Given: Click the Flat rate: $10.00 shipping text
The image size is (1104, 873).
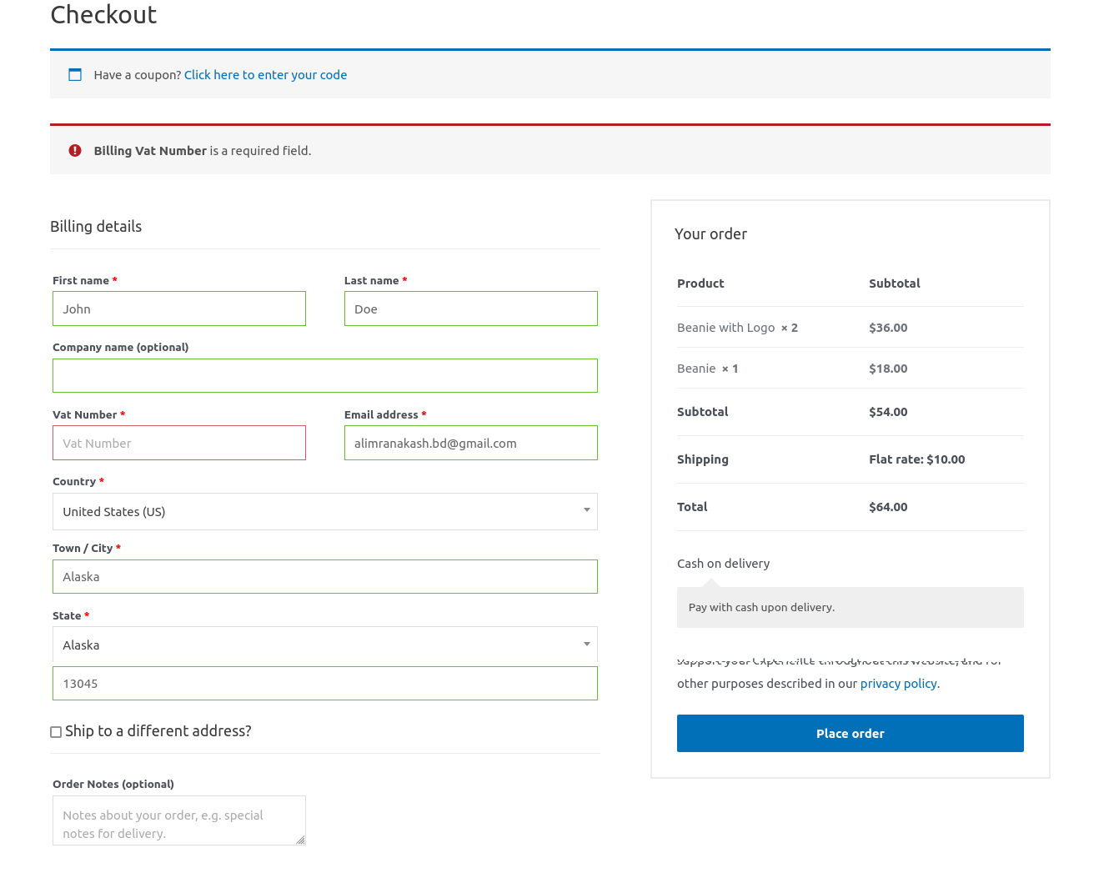Looking at the screenshot, I should [916, 459].
